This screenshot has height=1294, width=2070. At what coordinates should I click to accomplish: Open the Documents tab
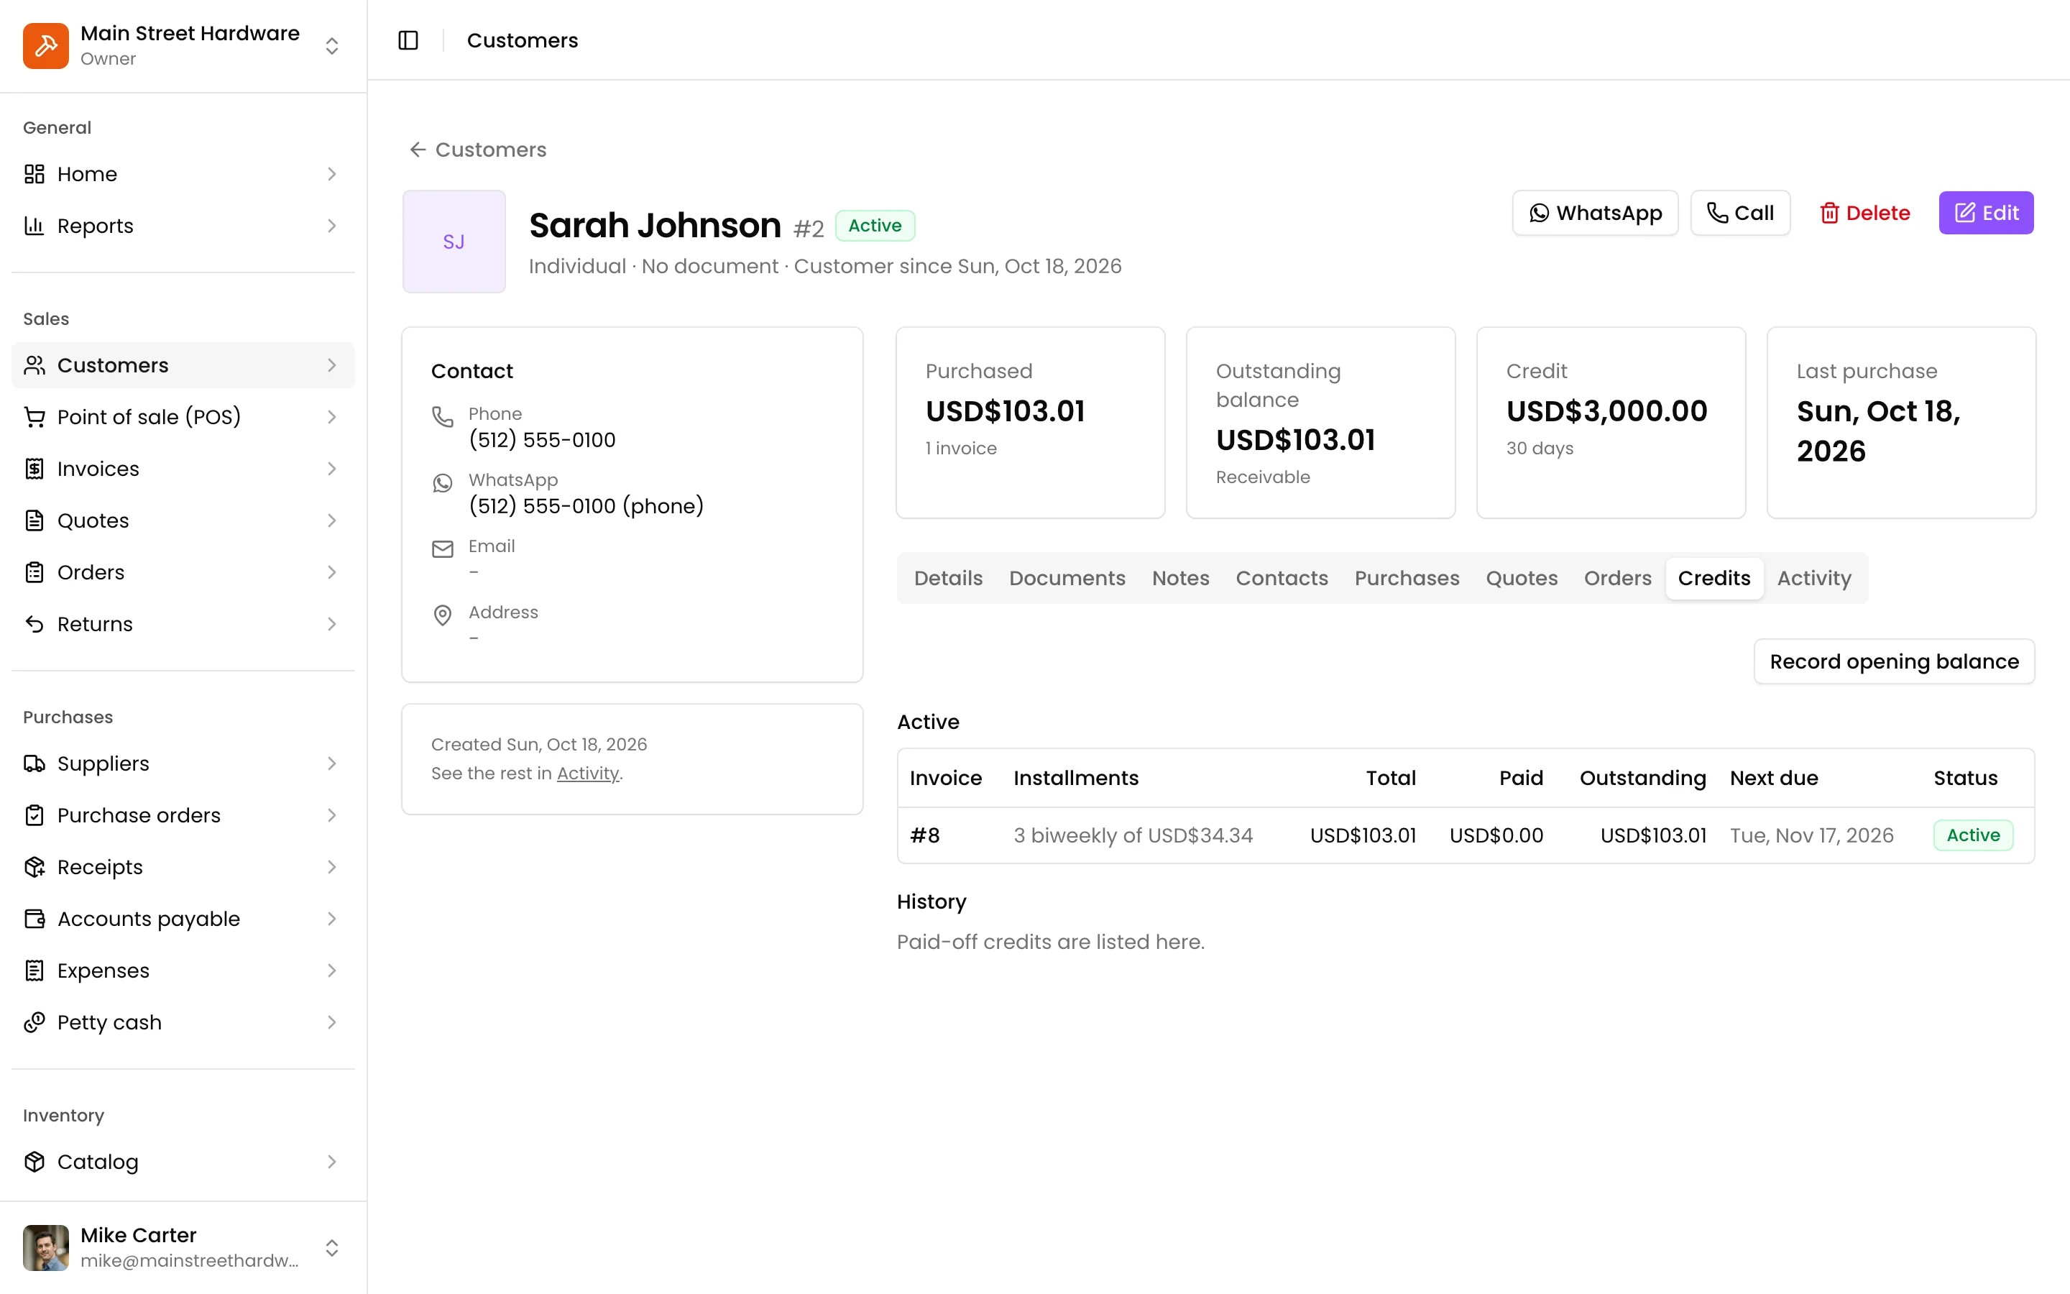pos(1067,579)
